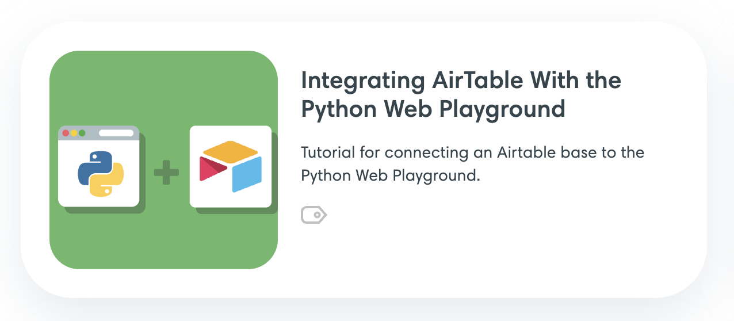Click the tag icon below the description

tap(314, 215)
